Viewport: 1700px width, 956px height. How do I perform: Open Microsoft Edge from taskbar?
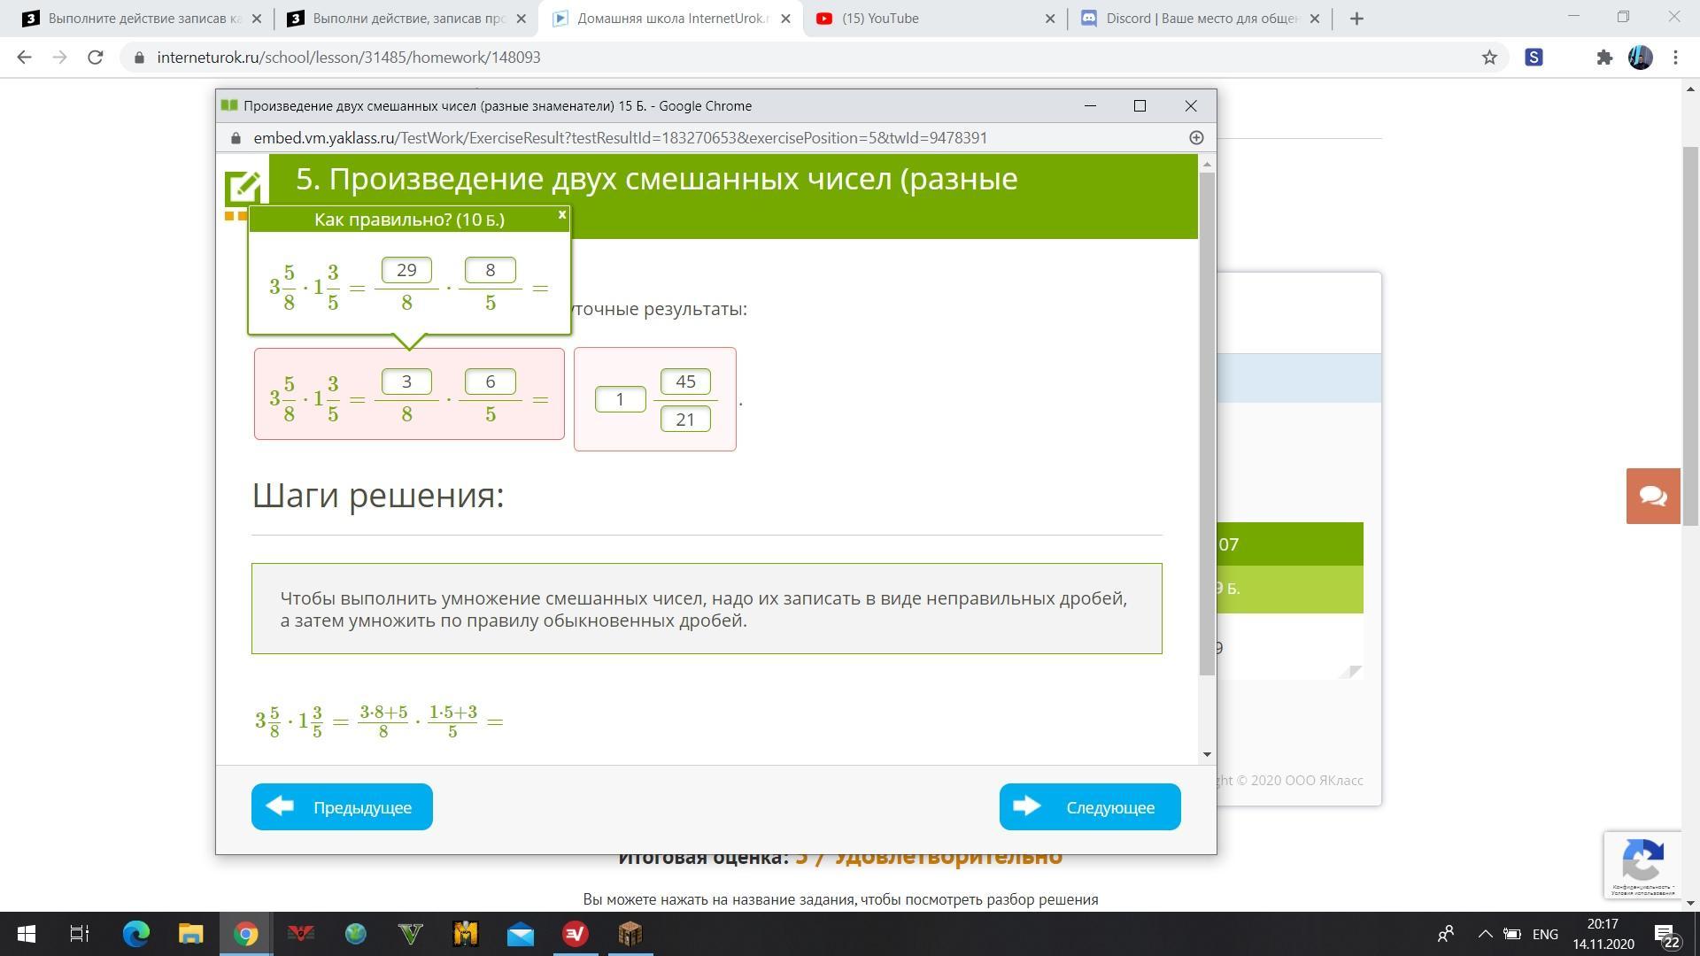(135, 933)
